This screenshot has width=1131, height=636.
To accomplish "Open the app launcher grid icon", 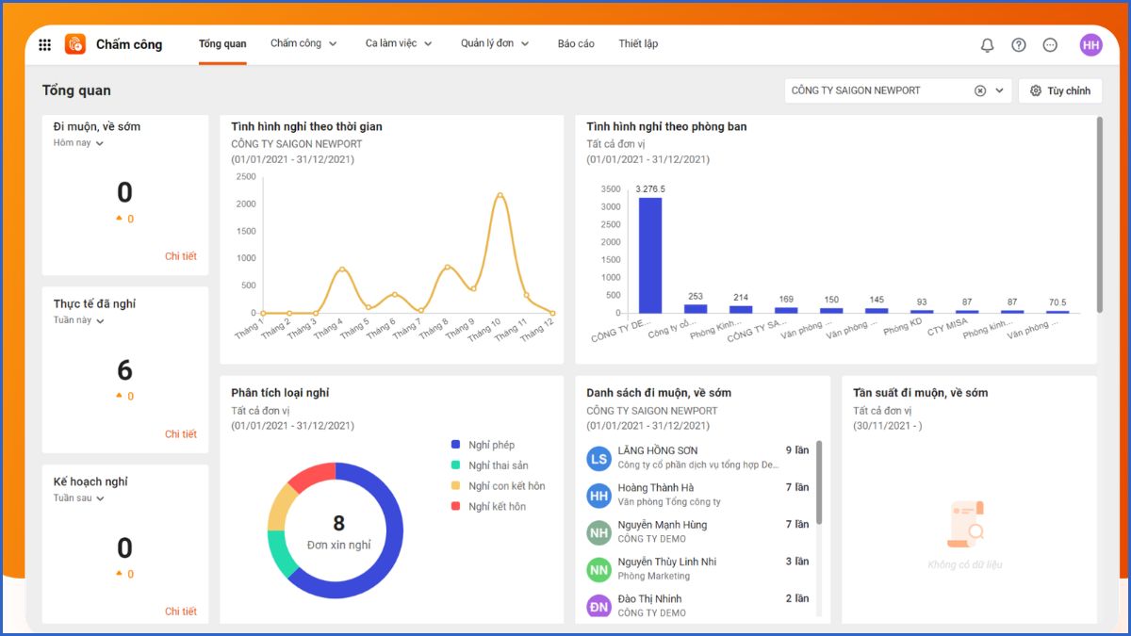I will [x=44, y=44].
